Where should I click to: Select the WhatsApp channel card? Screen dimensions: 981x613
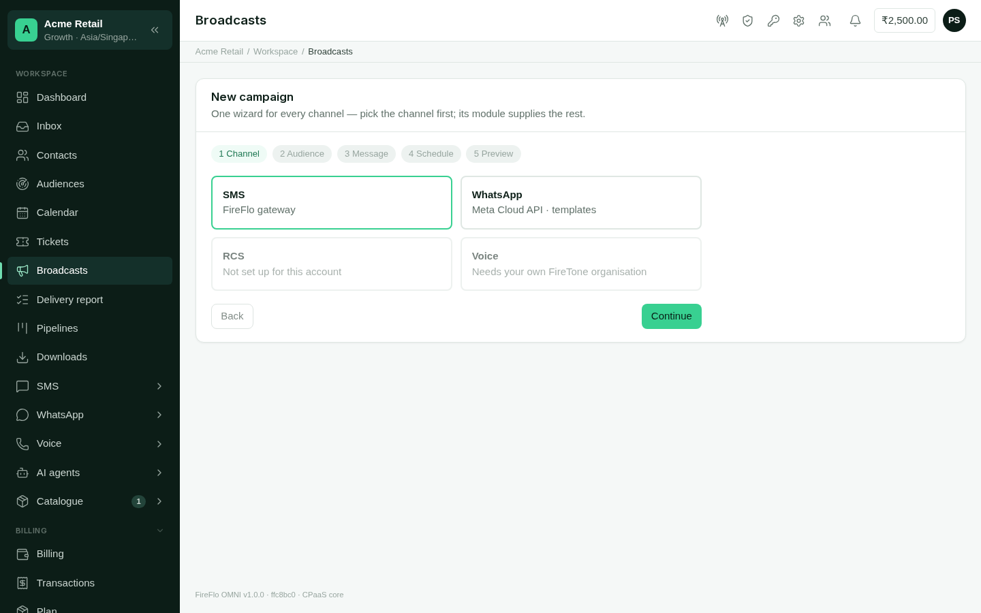pyautogui.click(x=581, y=202)
